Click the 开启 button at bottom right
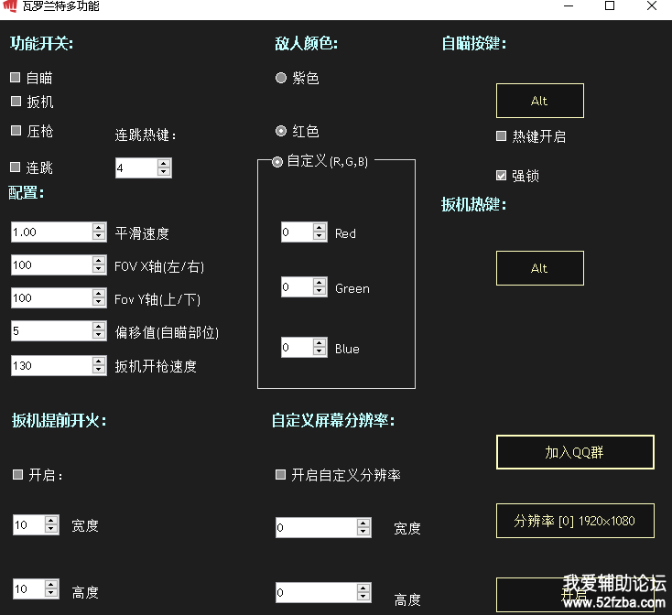Image resolution: width=672 pixels, height=615 pixels. [575, 595]
